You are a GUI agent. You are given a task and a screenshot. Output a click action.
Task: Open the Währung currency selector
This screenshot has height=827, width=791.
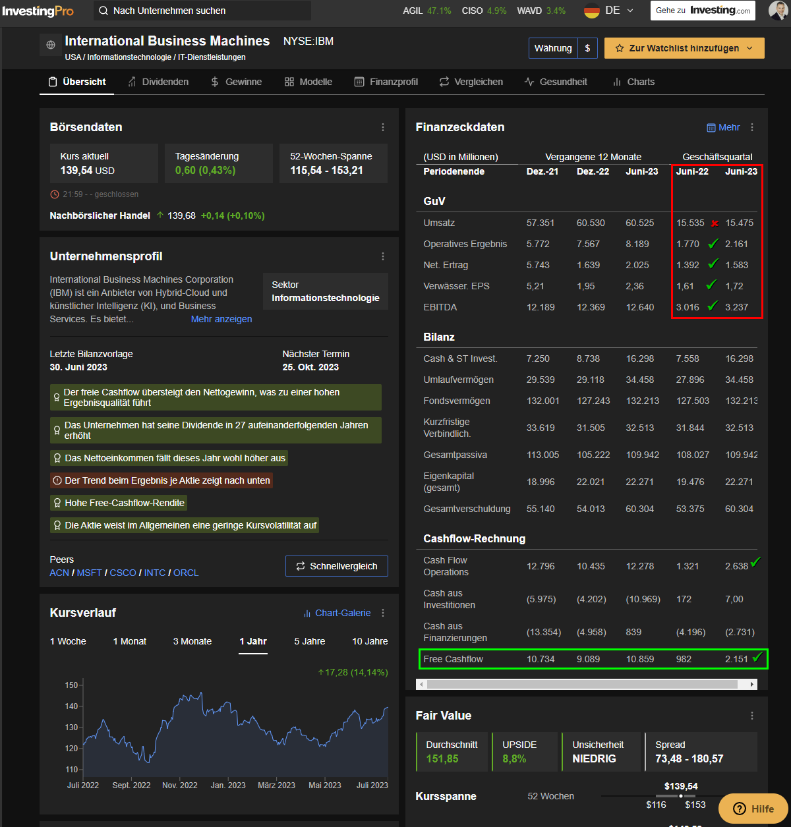(x=563, y=48)
